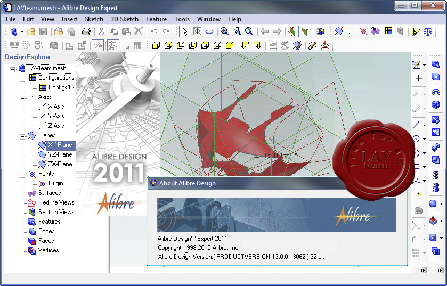Click the Insert Axis dashed-line icon
The width and height of the screenshot is (447, 286).
tap(351, 31)
